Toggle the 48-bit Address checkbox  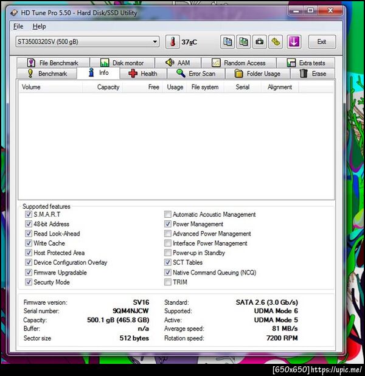click(29, 224)
